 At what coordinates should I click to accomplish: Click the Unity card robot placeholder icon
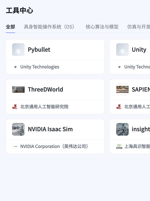(122, 49)
